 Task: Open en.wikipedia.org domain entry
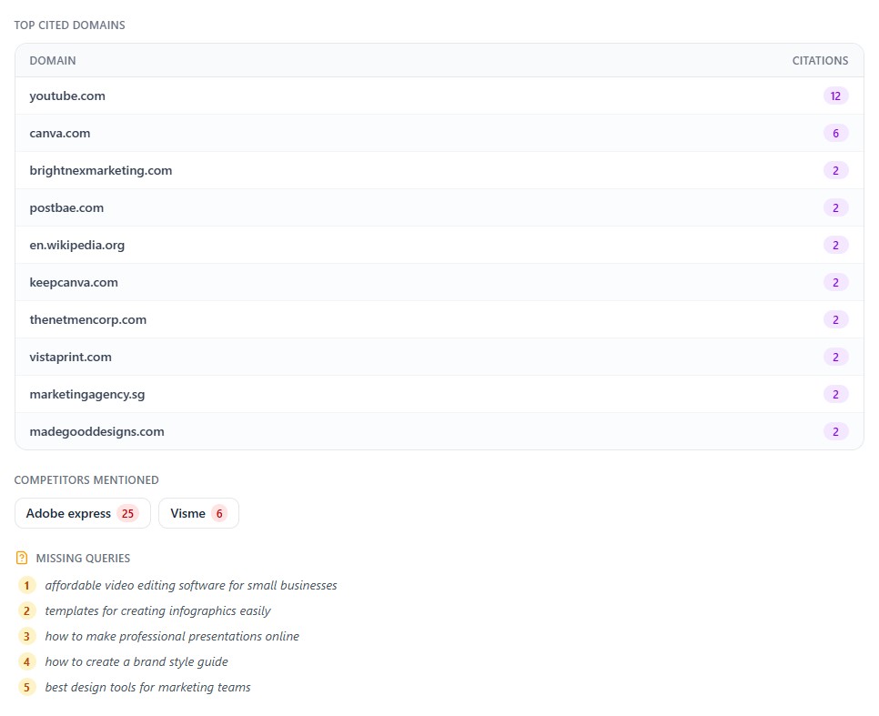pos(76,245)
